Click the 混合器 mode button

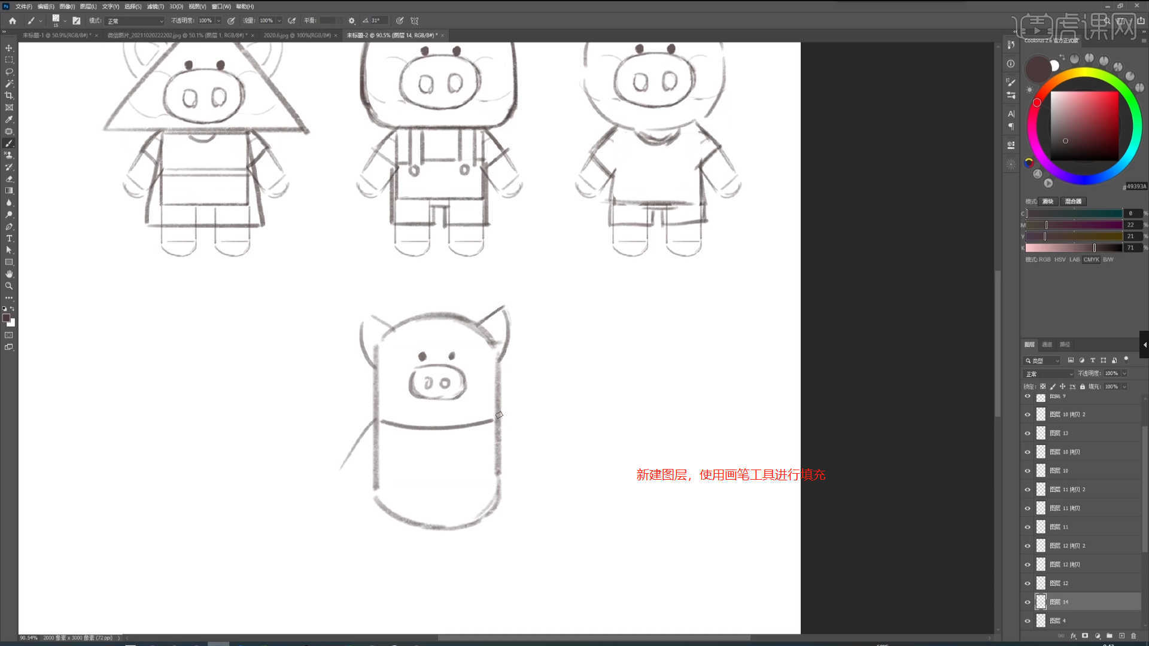pos(1073,202)
